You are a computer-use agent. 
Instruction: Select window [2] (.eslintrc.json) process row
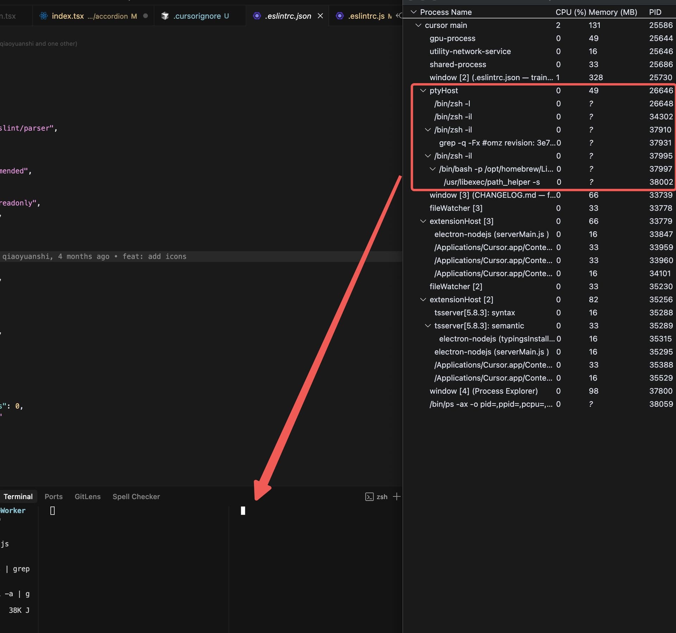539,77
